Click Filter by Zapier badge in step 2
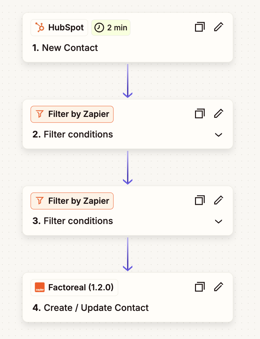 (72, 114)
